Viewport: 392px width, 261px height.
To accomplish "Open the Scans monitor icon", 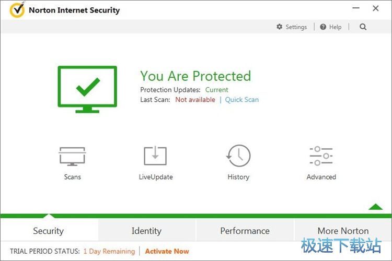I will 72,157.
